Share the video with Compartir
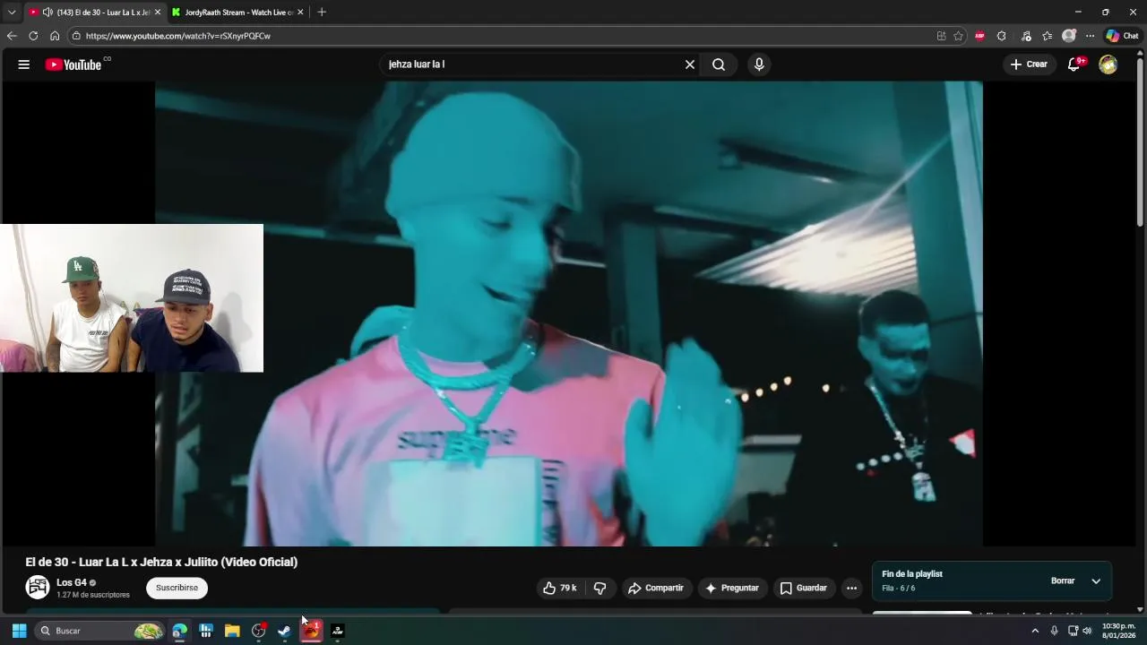Viewport: 1147px width, 645px height. (x=656, y=588)
